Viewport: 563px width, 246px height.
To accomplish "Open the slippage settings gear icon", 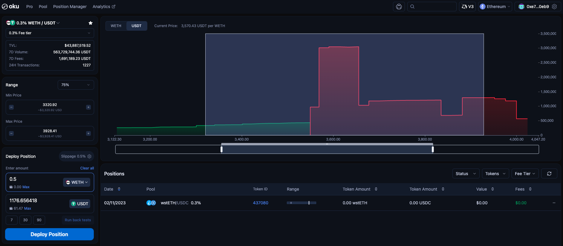I will click(x=89, y=156).
